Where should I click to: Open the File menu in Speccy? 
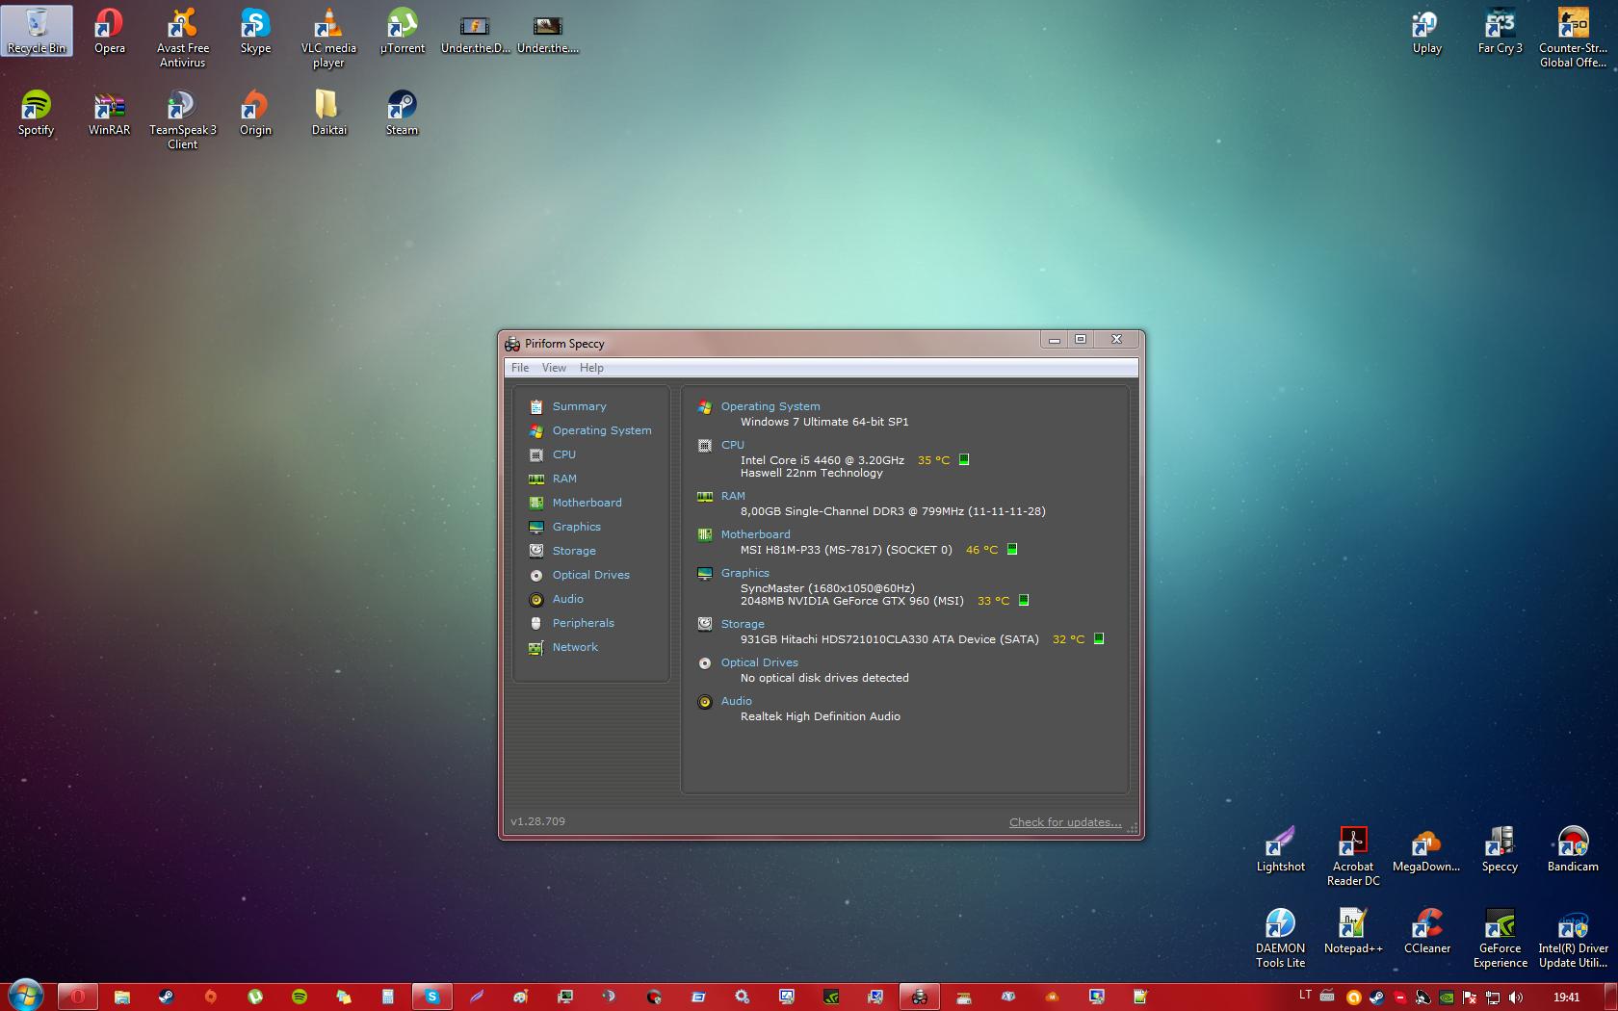click(x=520, y=368)
